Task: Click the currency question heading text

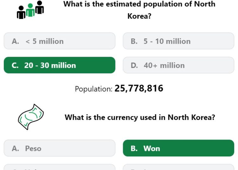Action: coord(140,117)
